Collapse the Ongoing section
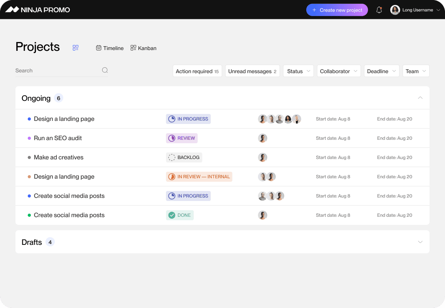This screenshot has width=445, height=308. click(x=420, y=98)
